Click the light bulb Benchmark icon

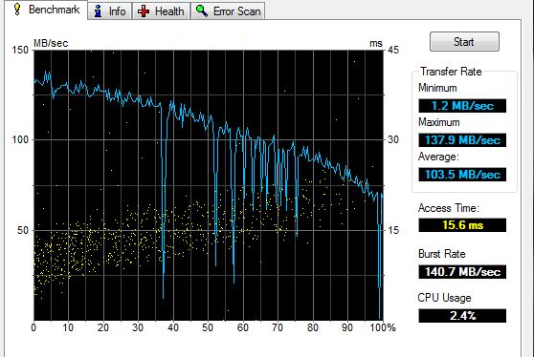click(x=17, y=10)
